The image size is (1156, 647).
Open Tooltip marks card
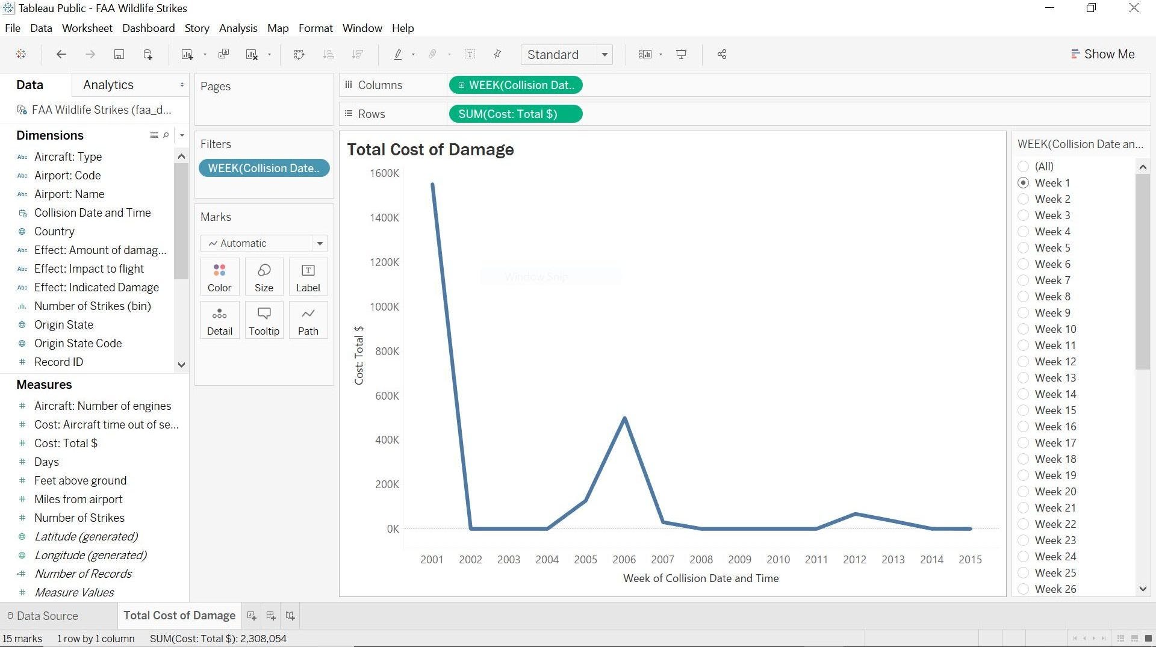264,320
